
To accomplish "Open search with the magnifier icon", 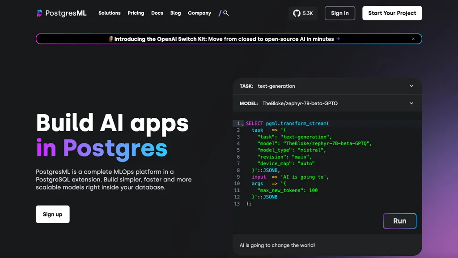I will tap(226, 13).
